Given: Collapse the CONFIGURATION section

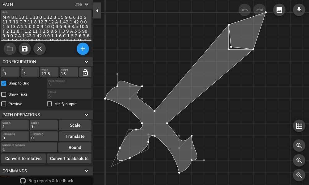Looking at the screenshot, I should [x=86, y=62].
